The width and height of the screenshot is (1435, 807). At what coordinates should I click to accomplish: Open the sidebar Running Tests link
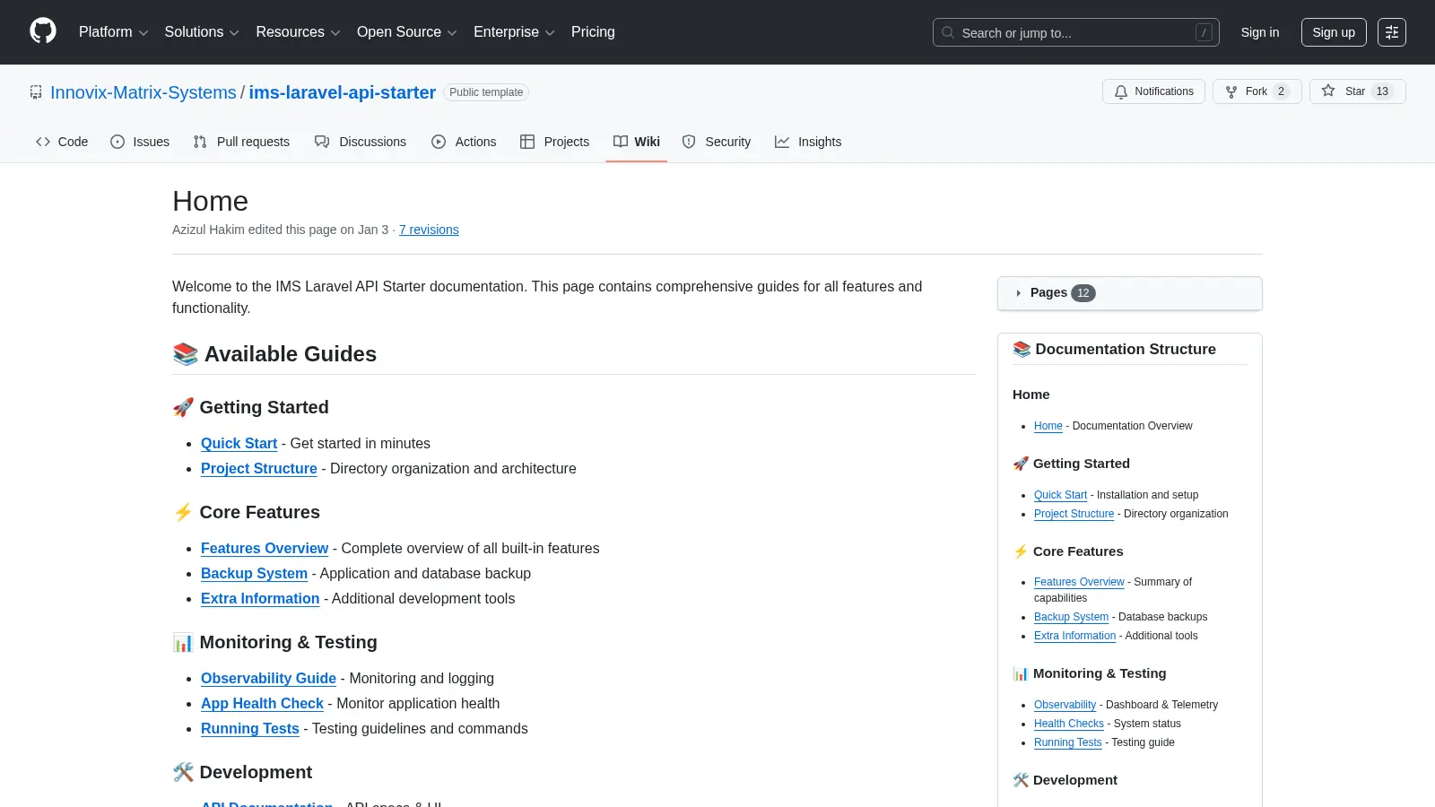pyautogui.click(x=1067, y=742)
